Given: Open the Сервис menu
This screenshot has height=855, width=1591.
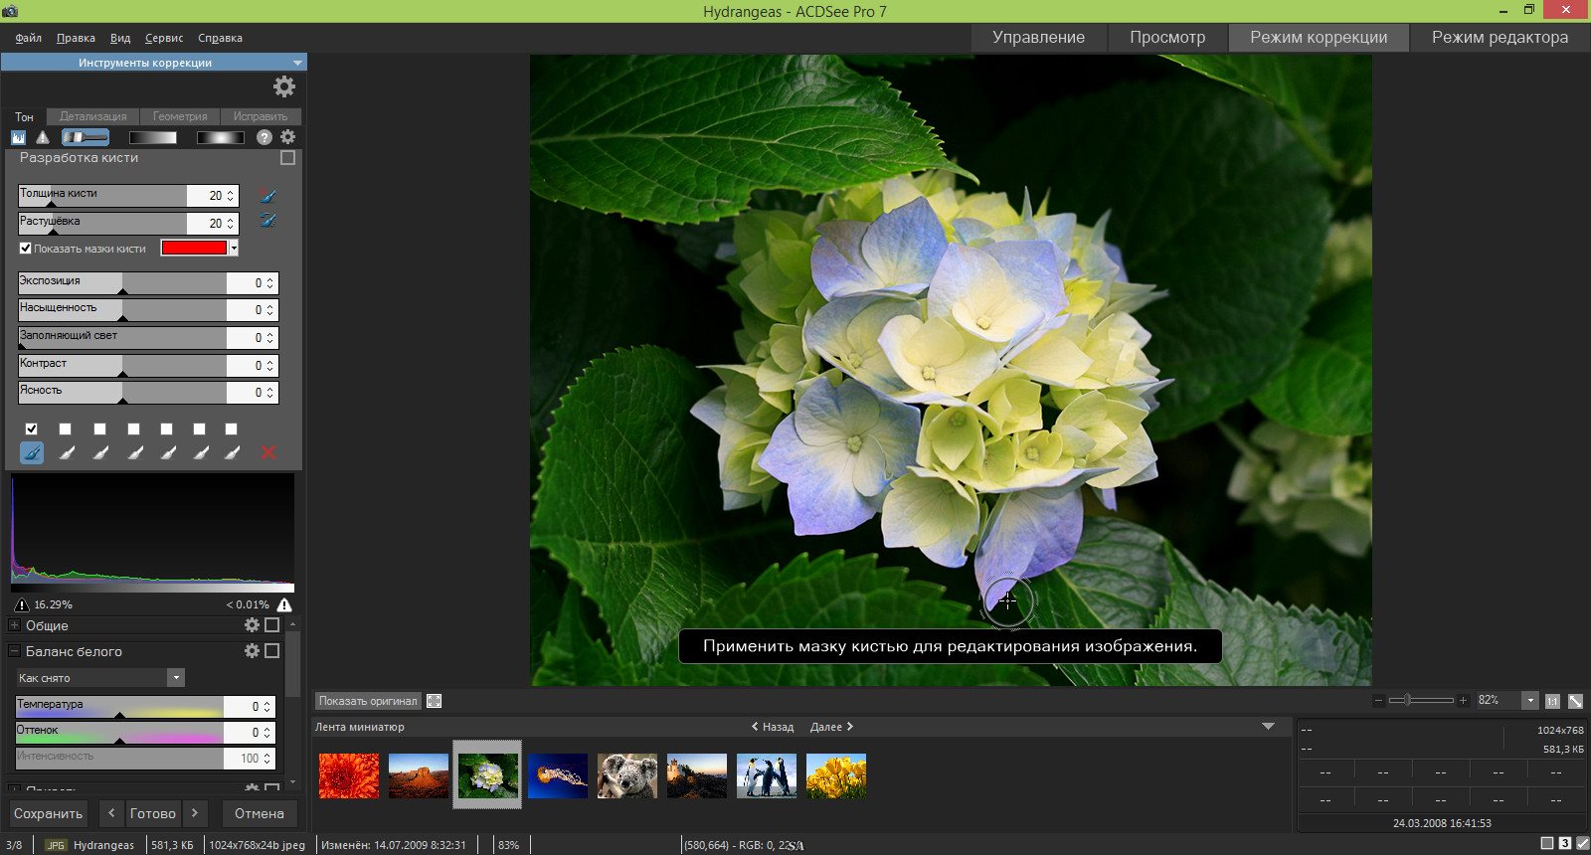Looking at the screenshot, I should click(164, 38).
